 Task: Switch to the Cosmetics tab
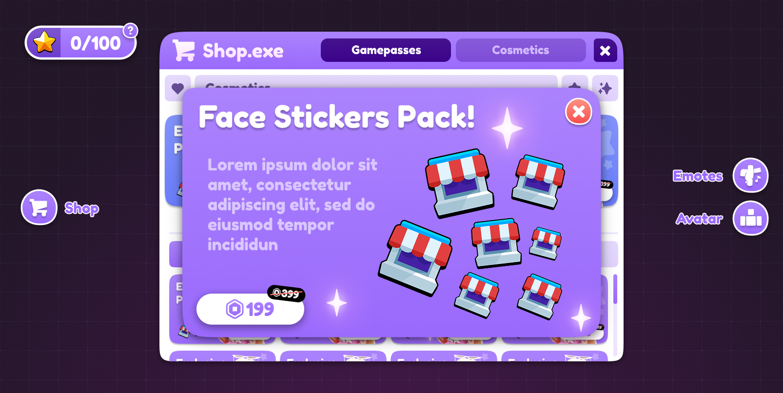click(521, 50)
